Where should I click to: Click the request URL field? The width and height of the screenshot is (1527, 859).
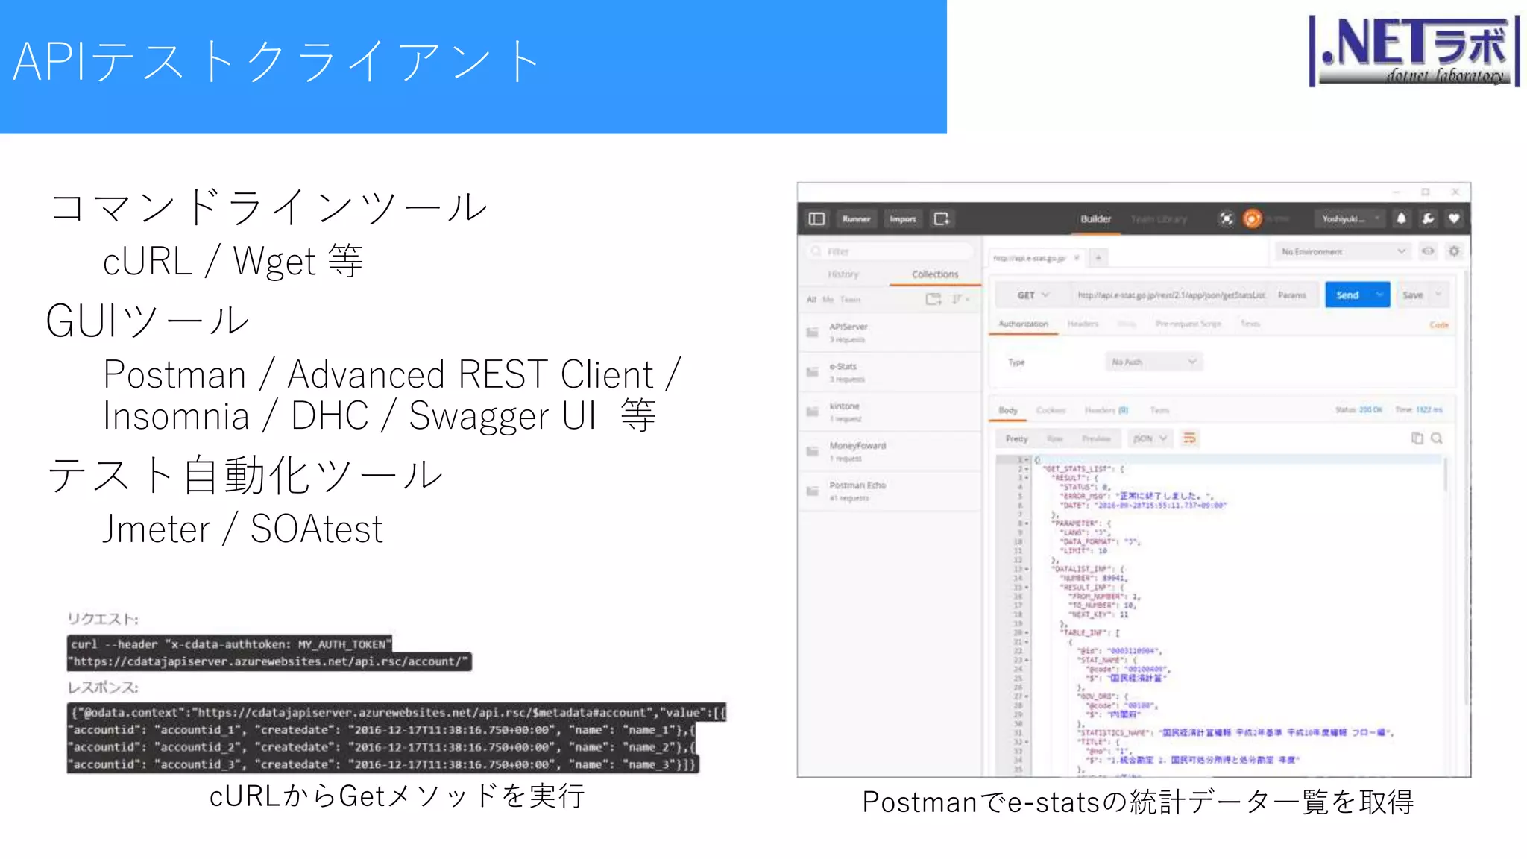tap(1171, 295)
